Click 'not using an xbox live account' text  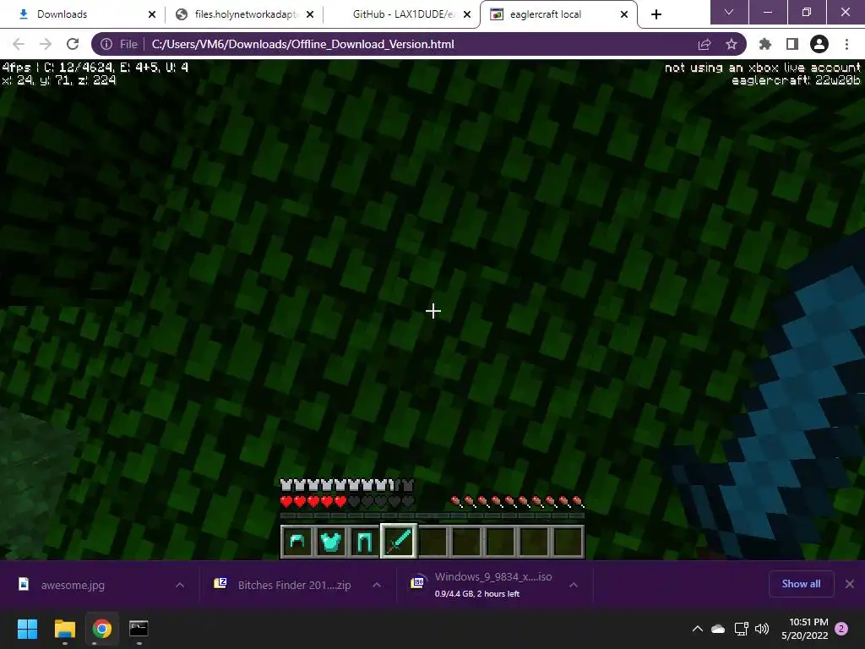point(763,68)
